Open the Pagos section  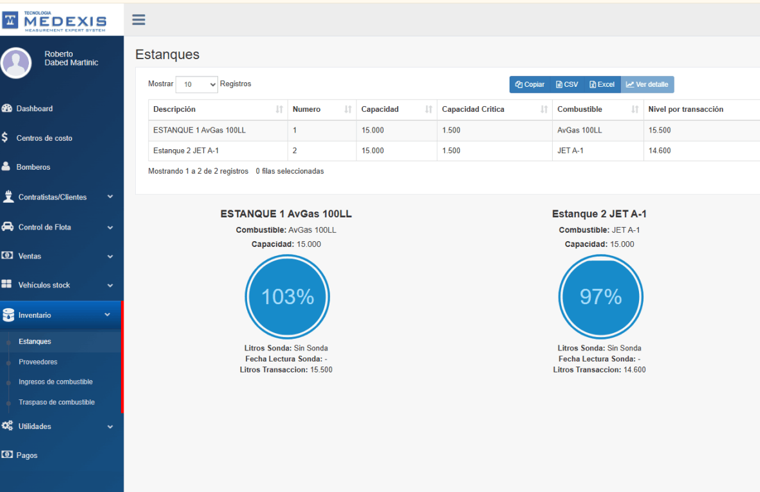(29, 455)
